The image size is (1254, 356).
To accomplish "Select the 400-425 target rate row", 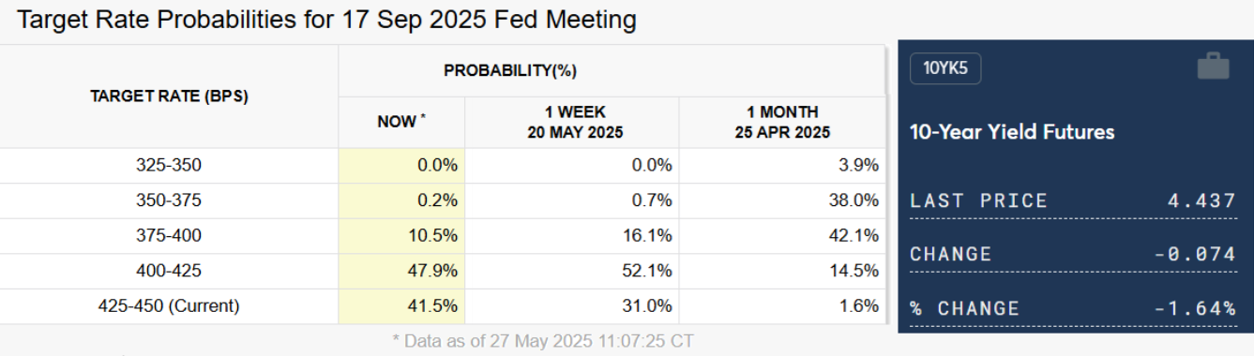I will coord(443,271).
